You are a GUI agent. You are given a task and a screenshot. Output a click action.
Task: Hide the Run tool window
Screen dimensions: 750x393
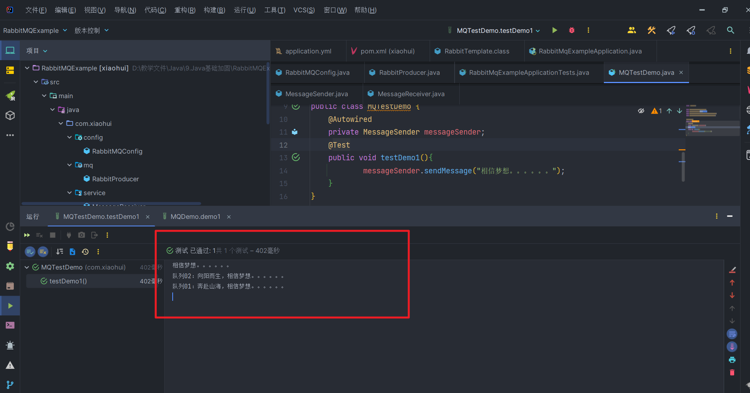(x=730, y=216)
